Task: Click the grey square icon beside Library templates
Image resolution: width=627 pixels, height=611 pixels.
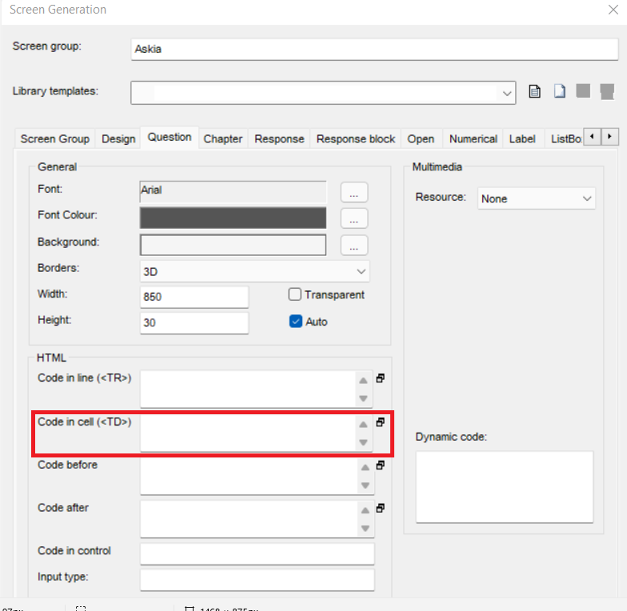Action: pos(583,91)
